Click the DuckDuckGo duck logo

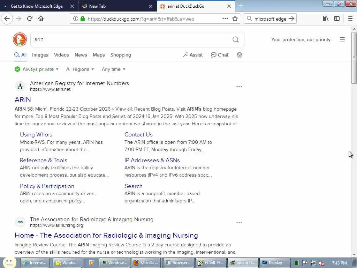point(20,39)
